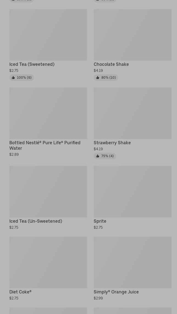This screenshot has height=314, width=177.
Task: Click the Simply Orange Juice title
Action: click(x=116, y=292)
